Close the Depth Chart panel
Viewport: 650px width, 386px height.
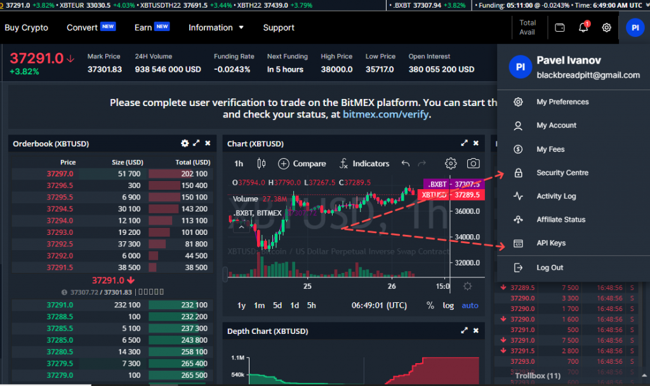click(476, 330)
